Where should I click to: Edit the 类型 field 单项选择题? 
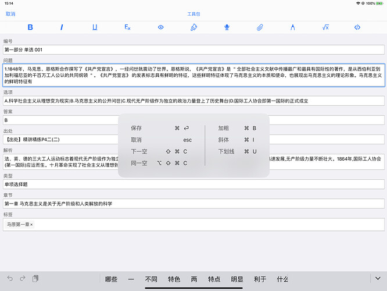[x=193, y=184]
